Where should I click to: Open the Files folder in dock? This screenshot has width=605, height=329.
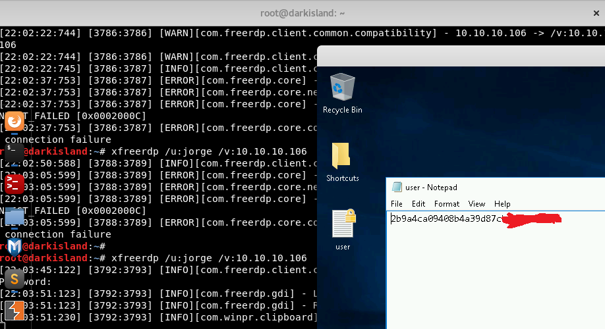click(14, 216)
